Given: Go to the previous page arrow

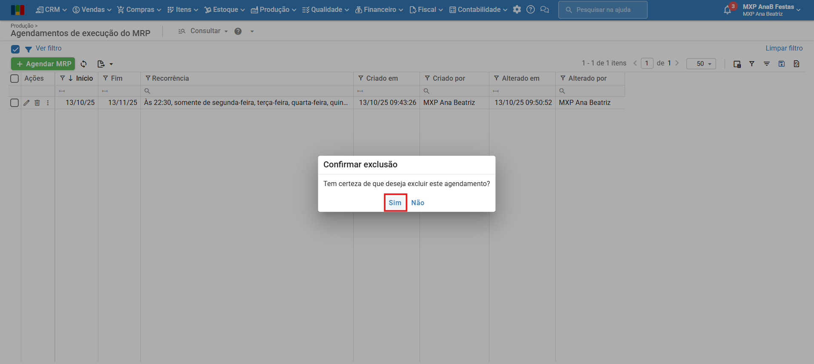Looking at the screenshot, I should pyautogui.click(x=635, y=63).
